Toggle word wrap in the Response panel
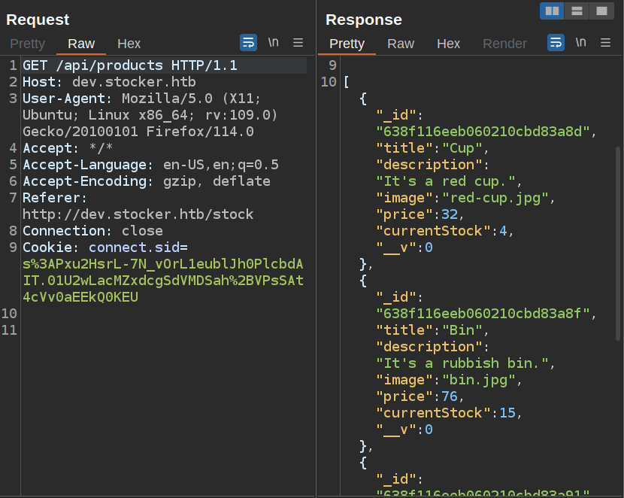Image resolution: width=624 pixels, height=498 pixels. [x=556, y=43]
